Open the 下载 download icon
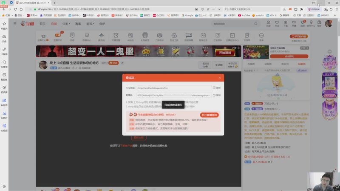 click(x=285, y=24)
